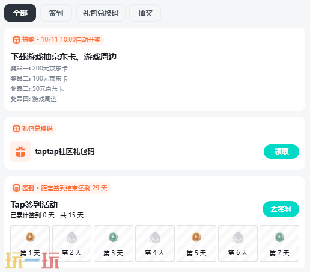Click the 第 2 天 gray character reward
The width and height of the screenshot is (310, 272).
(72, 237)
